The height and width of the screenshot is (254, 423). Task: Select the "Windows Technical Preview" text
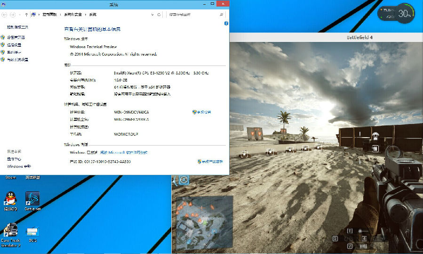(x=93, y=47)
